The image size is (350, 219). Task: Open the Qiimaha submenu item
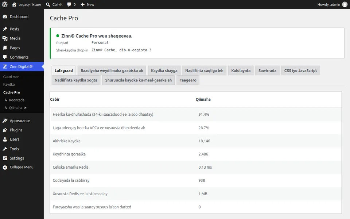tap(16, 108)
